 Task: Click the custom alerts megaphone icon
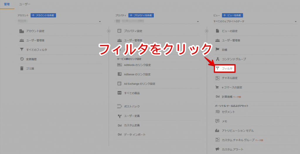(217, 149)
